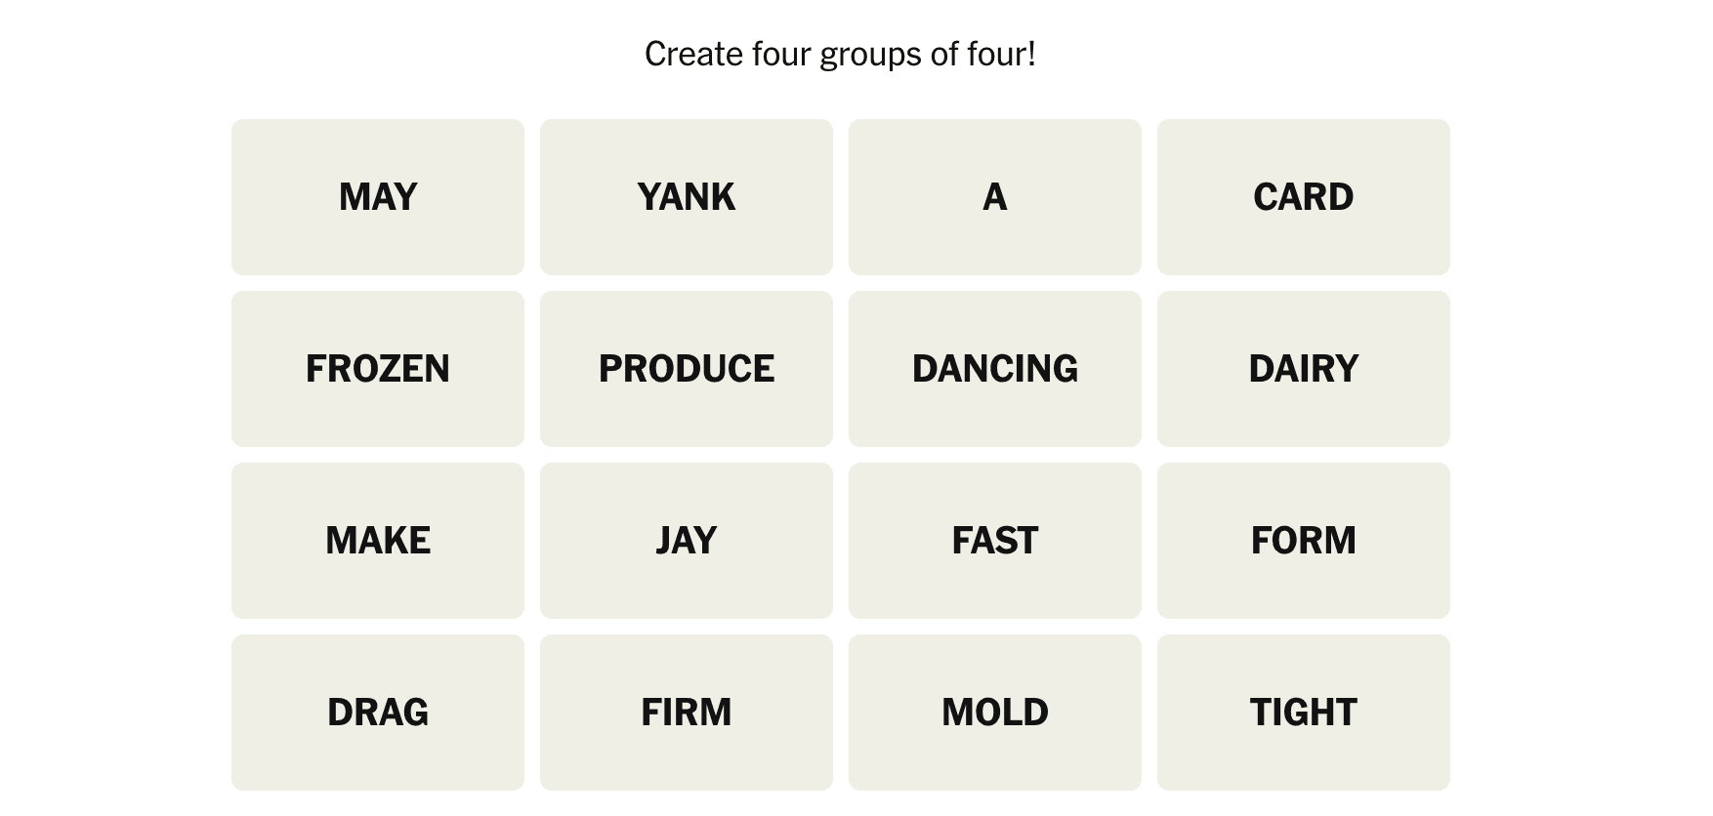1713x816 pixels.
Task: Select the MAY word tile
Action: [x=377, y=197]
